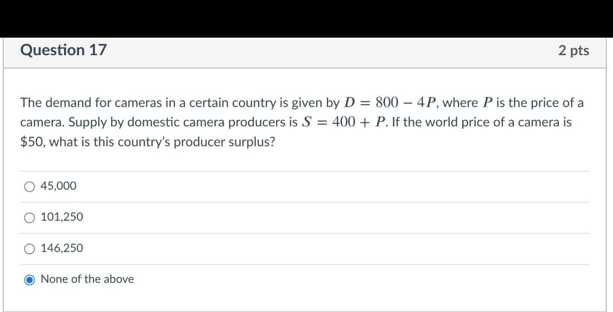This screenshot has height=312, width=613.
Task: Click the '146,250' answer label
Action: click(61, 249)
